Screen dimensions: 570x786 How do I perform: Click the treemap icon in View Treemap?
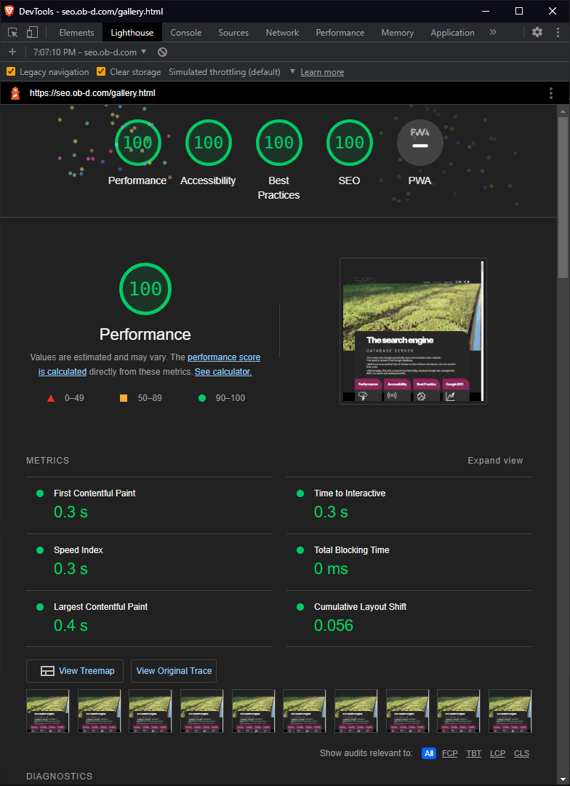pos(47,671)
